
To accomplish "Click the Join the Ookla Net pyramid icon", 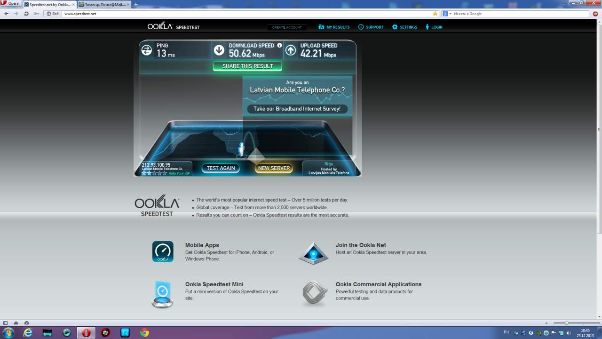I will point(314,253).
